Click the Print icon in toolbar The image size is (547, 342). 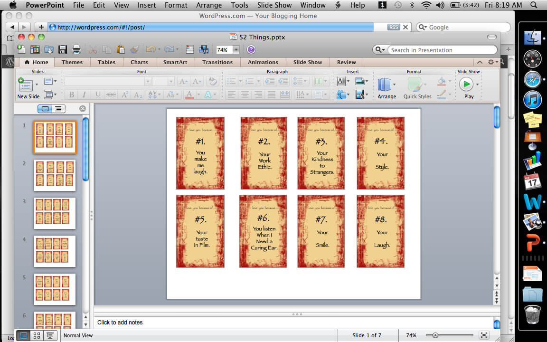click(76, 49)
